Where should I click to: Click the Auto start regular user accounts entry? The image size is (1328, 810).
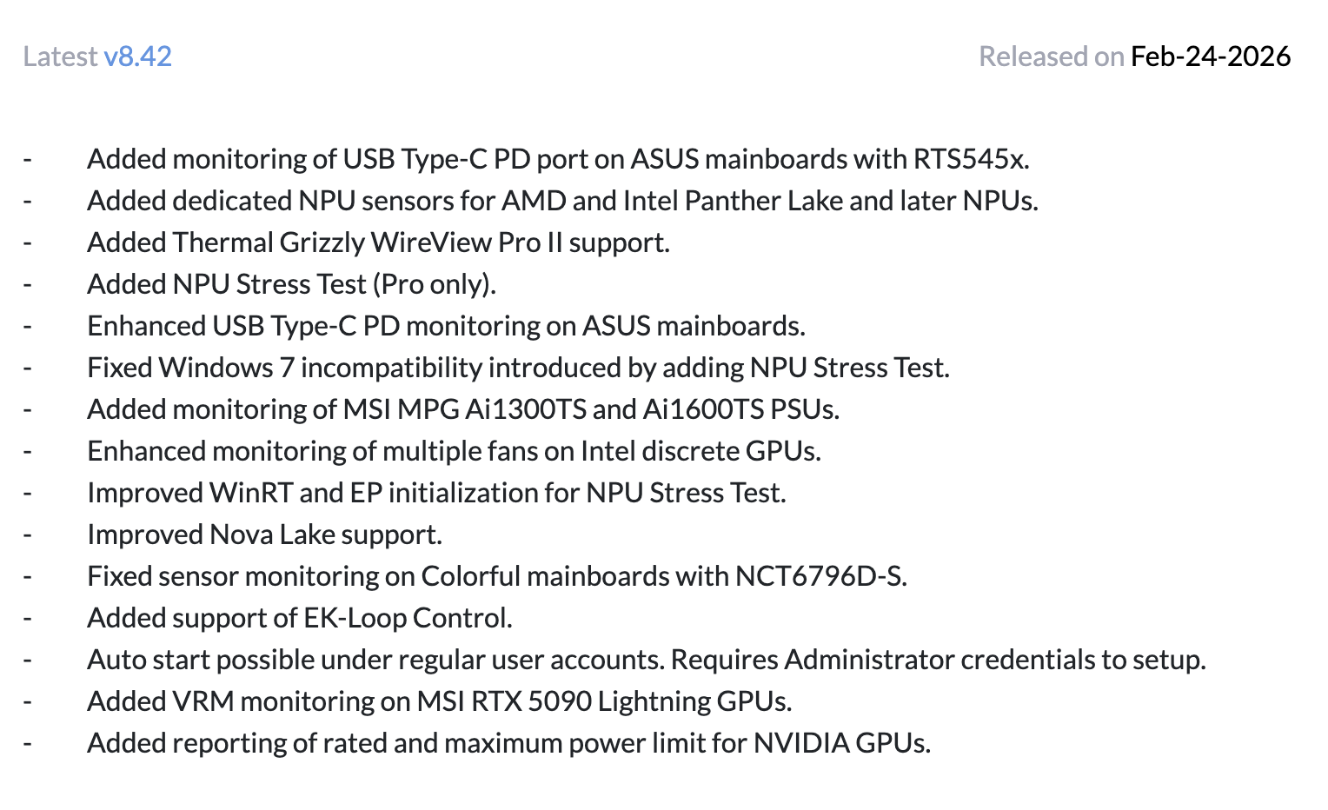click(646, 660)
